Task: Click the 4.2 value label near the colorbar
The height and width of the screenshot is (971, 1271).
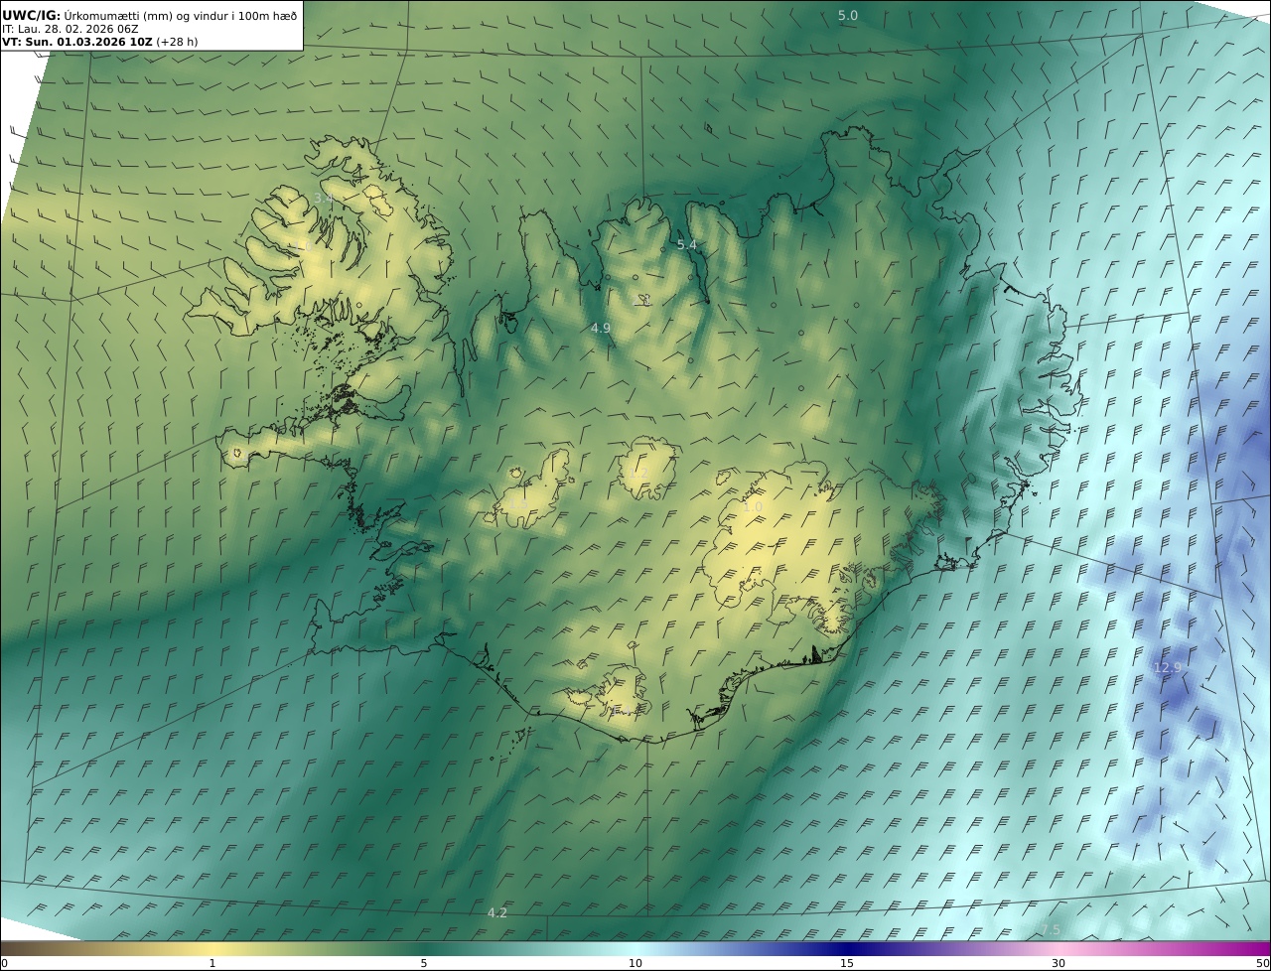Action: coord(497,912)
